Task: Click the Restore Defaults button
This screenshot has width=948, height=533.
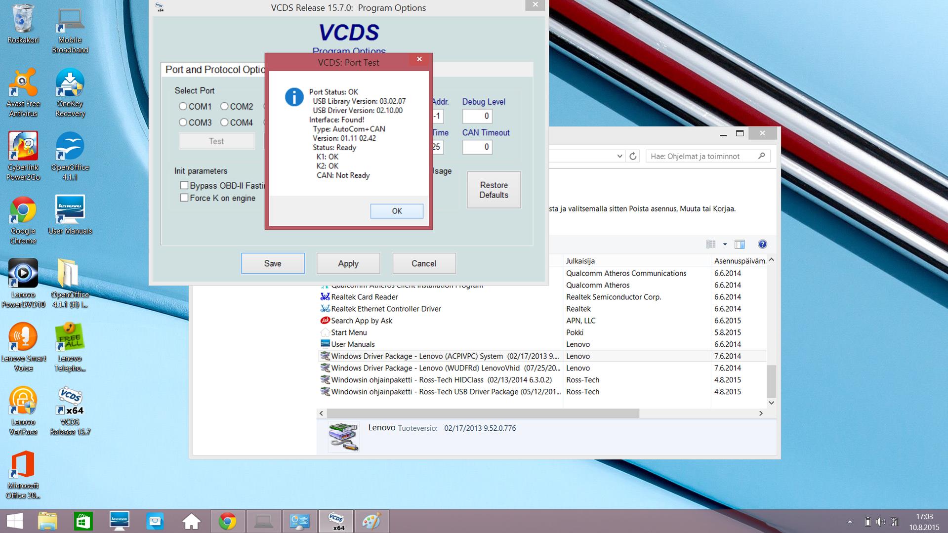Action: [x=494, y=190]
